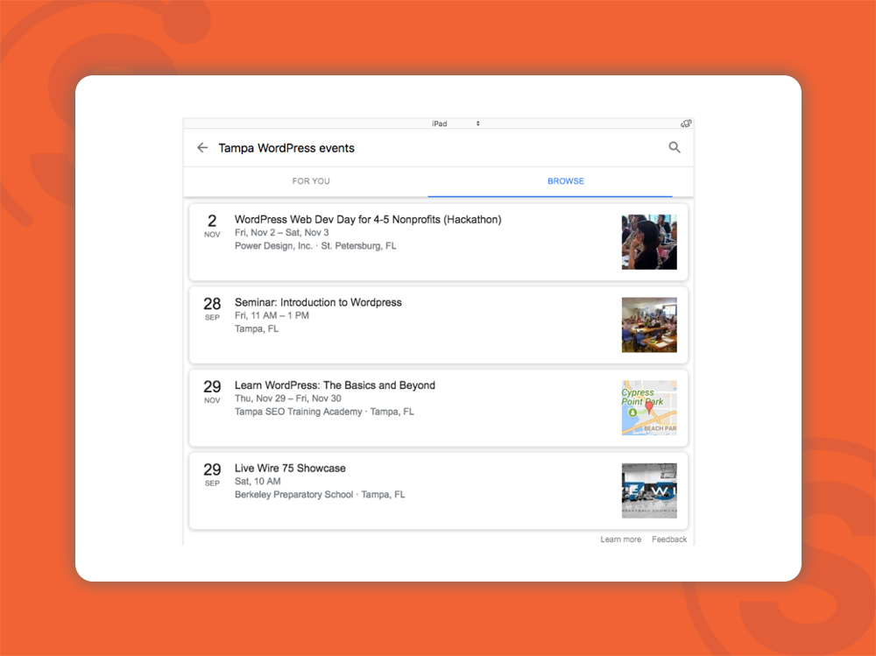Open Seminar: Introduction to Wordpress event

coord(318,302)
